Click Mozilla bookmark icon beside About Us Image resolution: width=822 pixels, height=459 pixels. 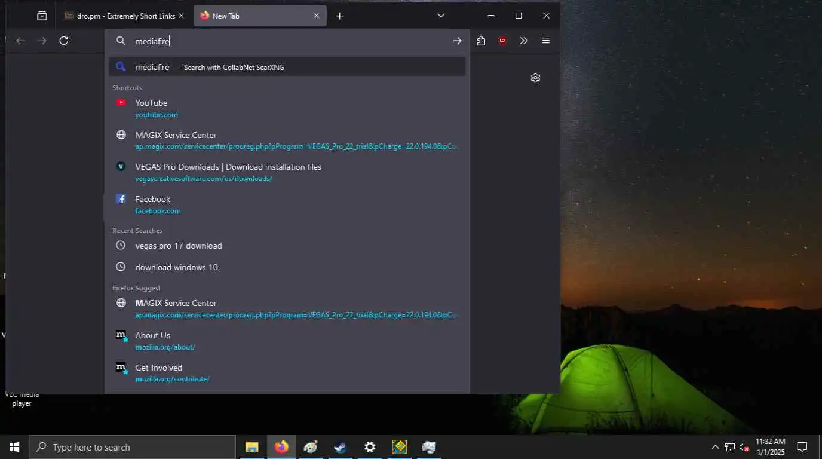122,336
